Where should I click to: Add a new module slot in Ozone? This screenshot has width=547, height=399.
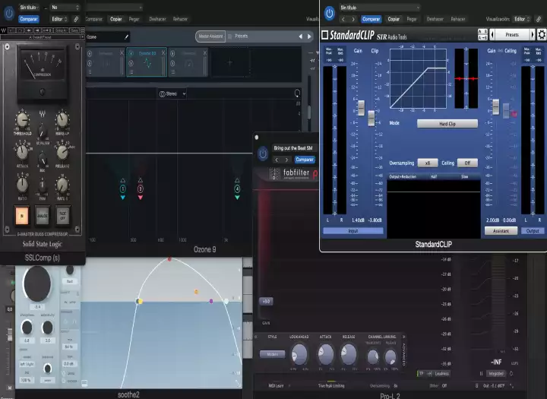(230, 62)
